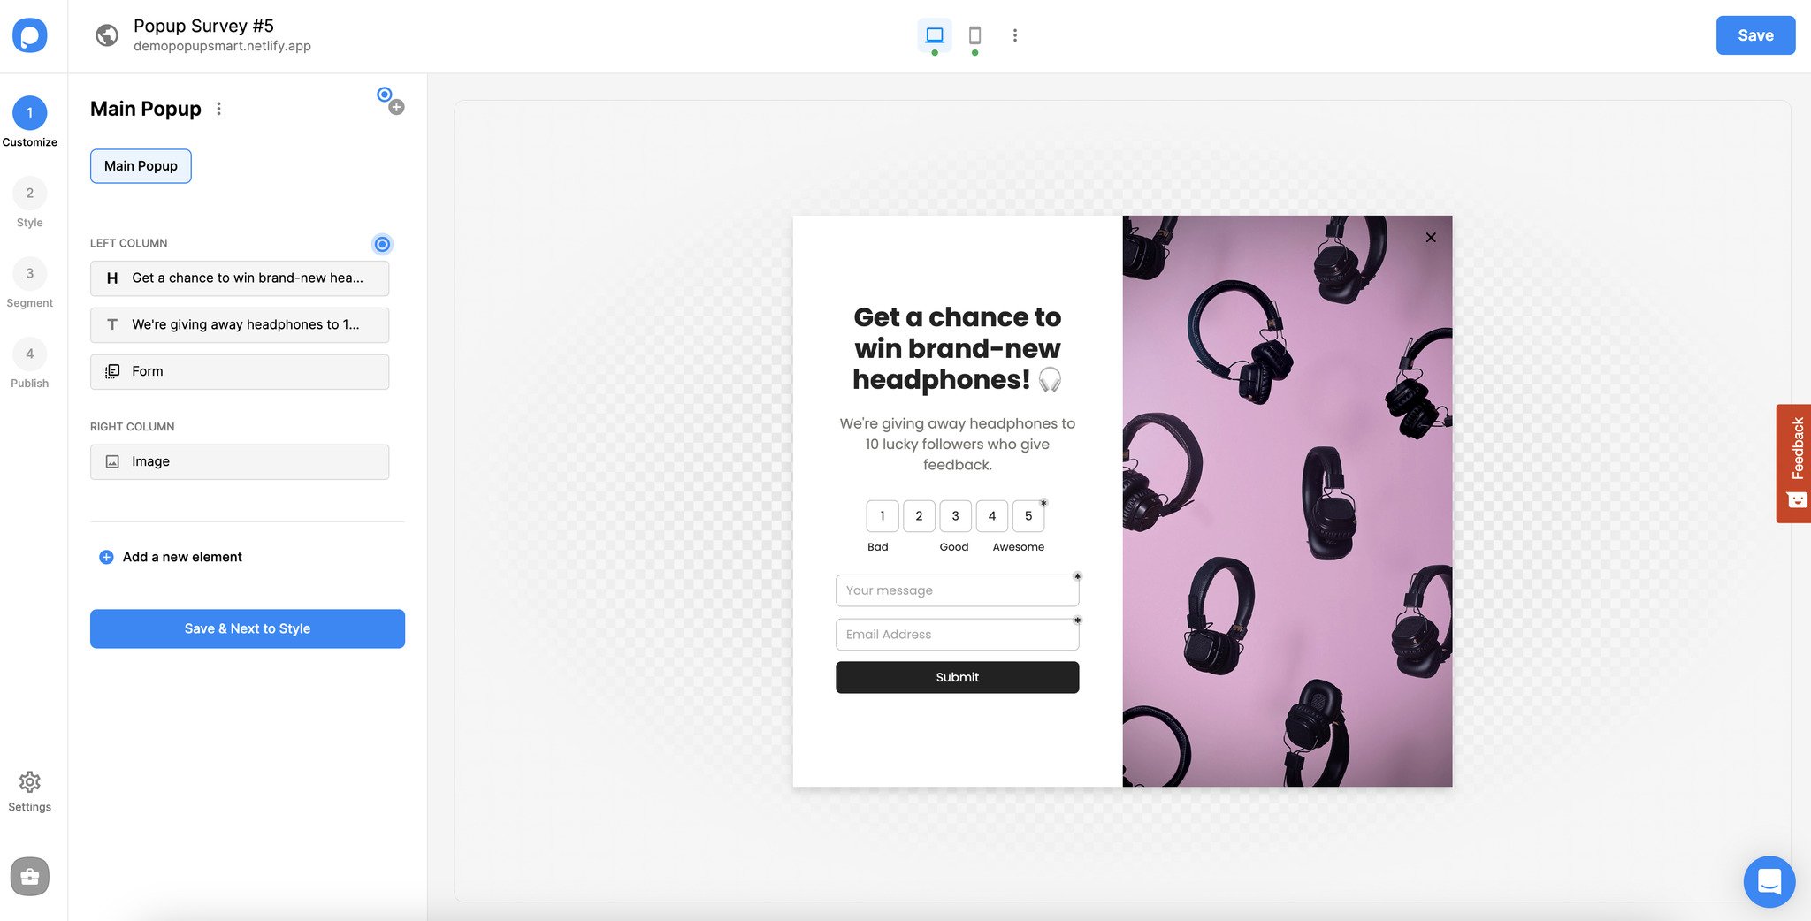Viewport: 1811px width, 921px height.
Task: Switch to mobile preview
Action: (x=974, y=35)
